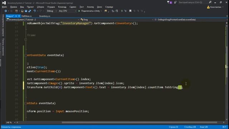Viewport: 229px width, 129px height.
Task: Click the Find in Files folder icon
Action: pyautogui.click(x=106, y=11)
